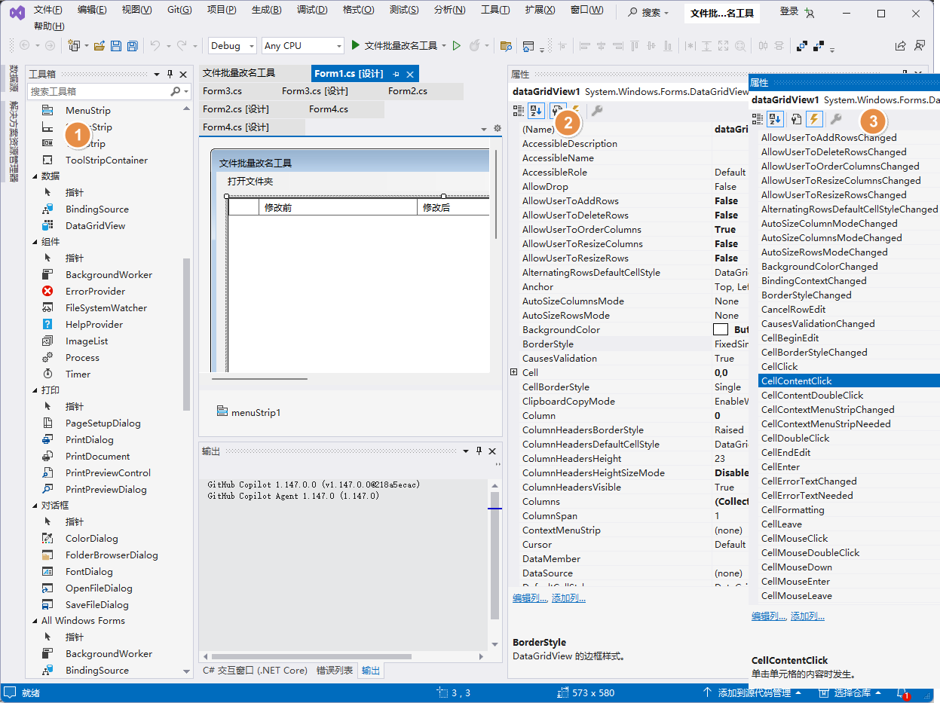Open the 扩展(X) menu
Viewport: 940px width, 703px height.
point(540,11)
